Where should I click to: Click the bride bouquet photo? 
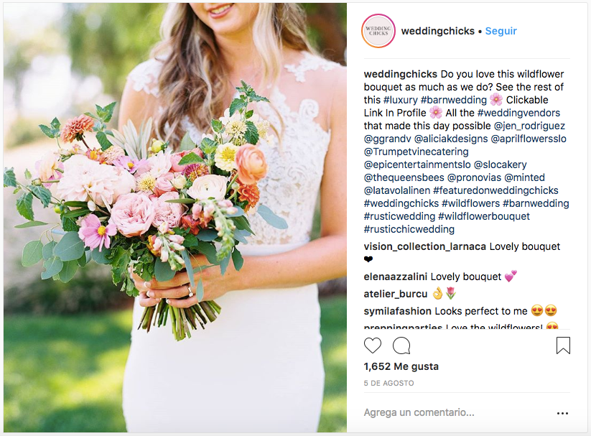(175, 218)
